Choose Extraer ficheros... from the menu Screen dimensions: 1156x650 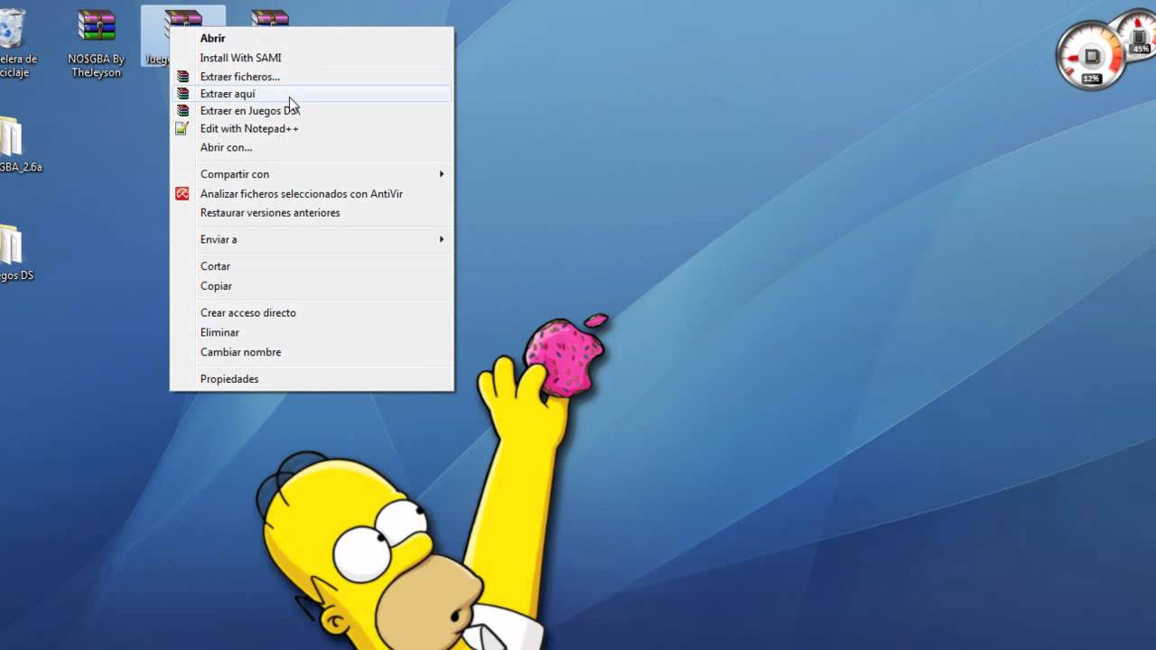[312, 77]
